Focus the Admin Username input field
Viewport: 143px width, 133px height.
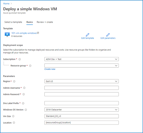tap(82, 88)
